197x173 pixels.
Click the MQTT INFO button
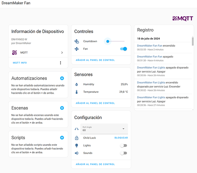point(20,63)
